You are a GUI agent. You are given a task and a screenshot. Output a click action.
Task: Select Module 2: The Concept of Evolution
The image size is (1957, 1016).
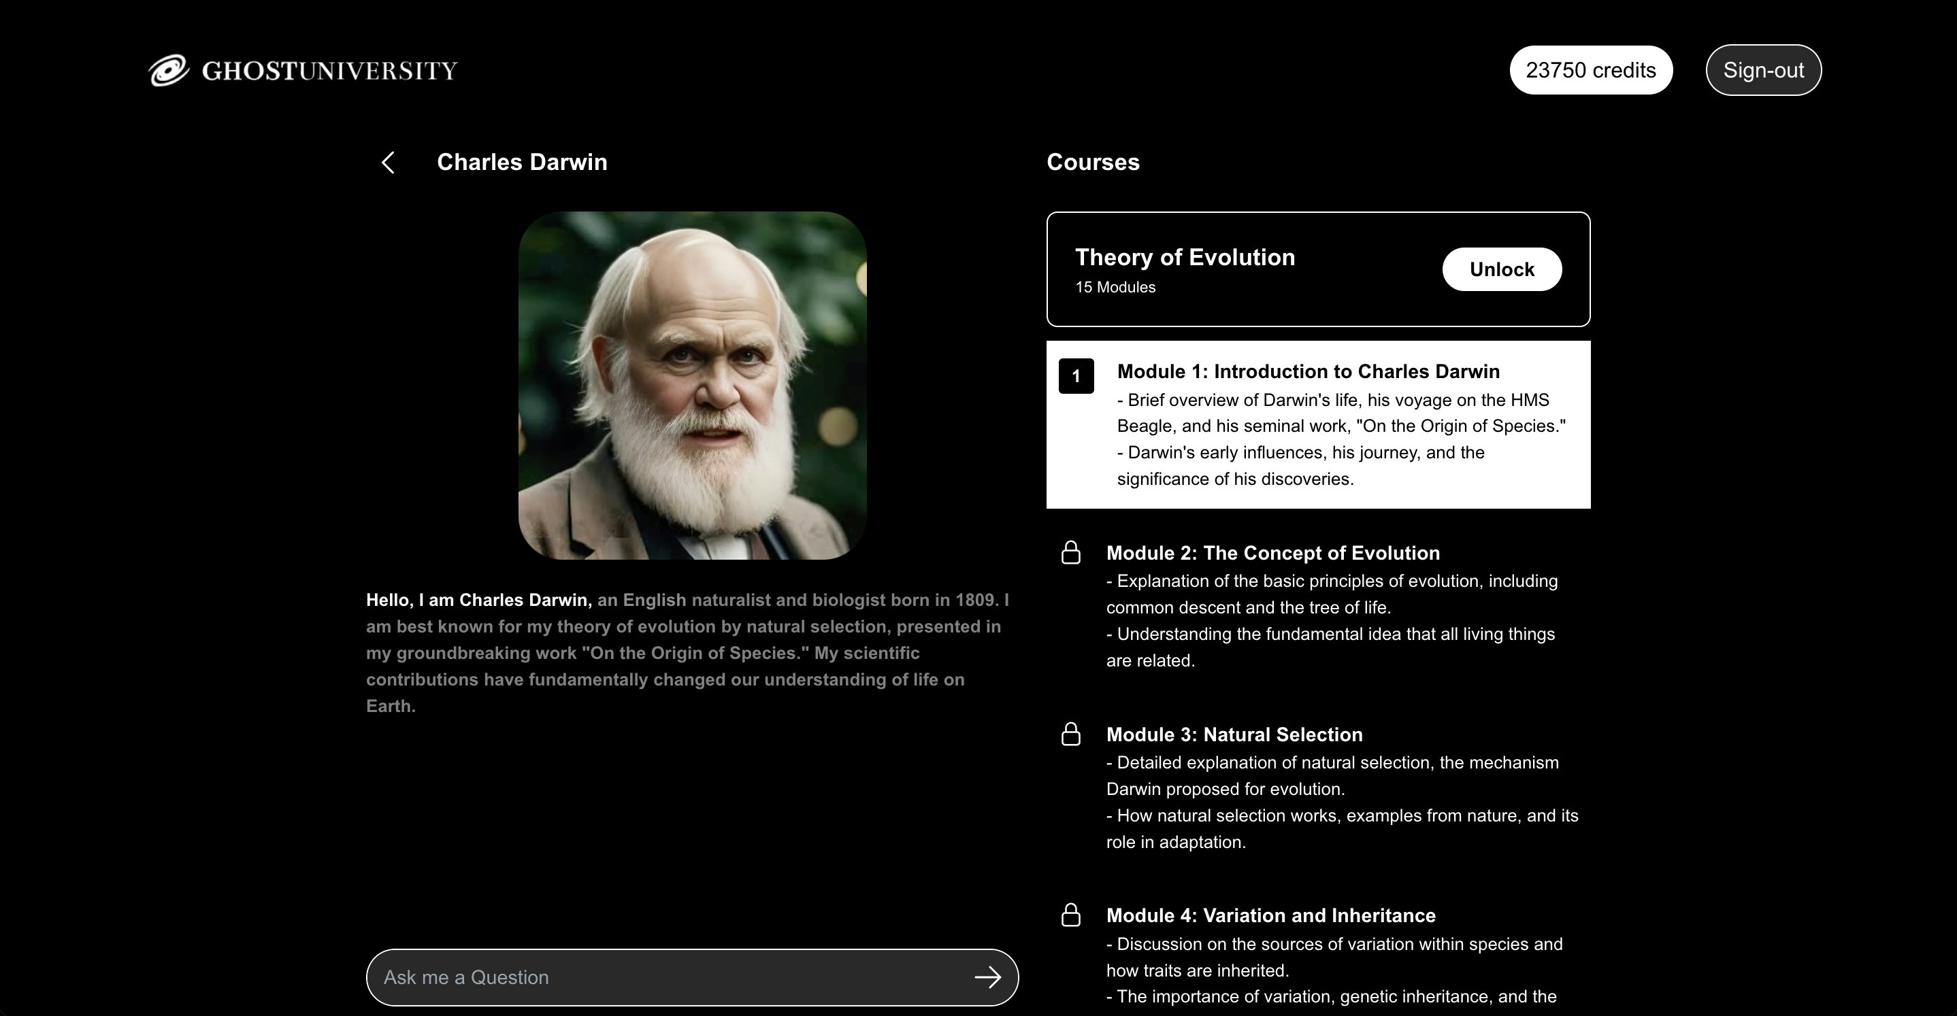click(x=1272, y=553)
